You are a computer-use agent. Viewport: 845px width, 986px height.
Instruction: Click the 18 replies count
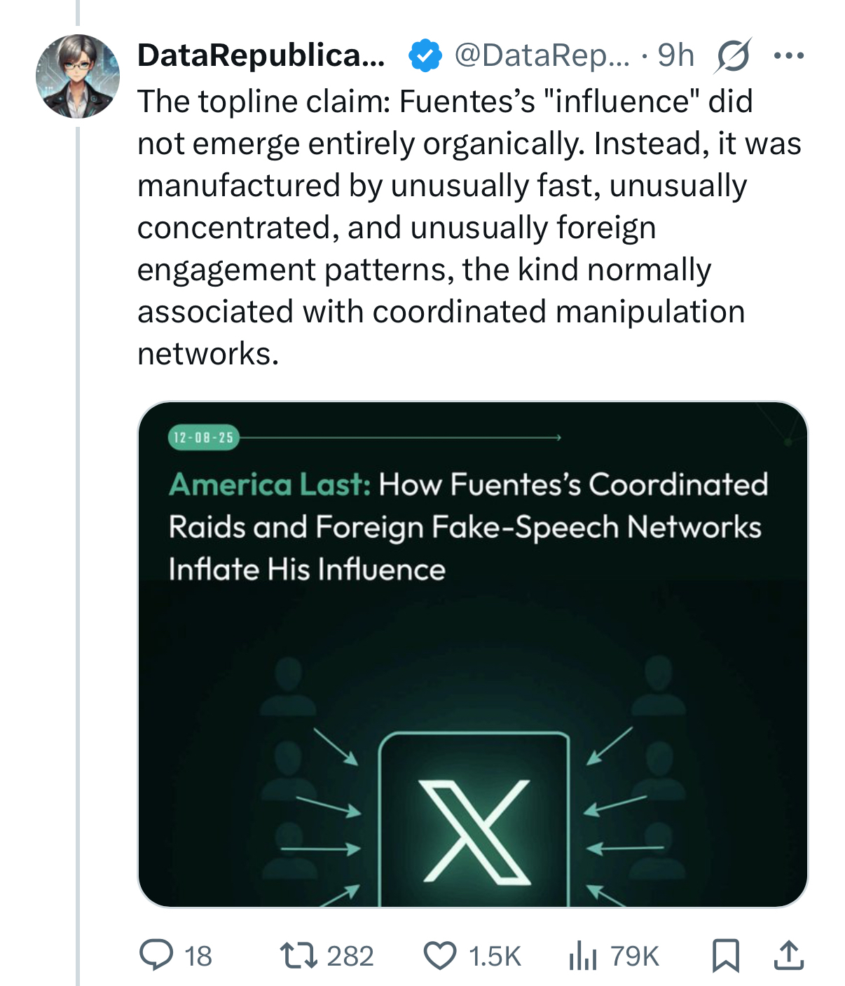(x=198, y=956)
